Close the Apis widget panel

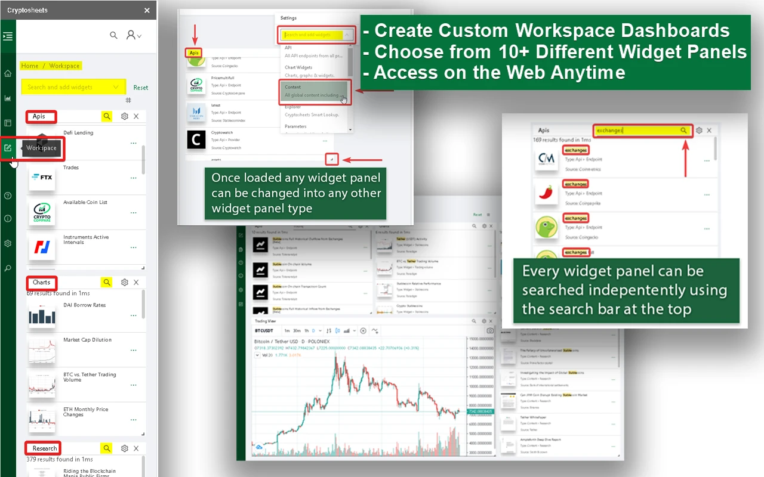[136, 117]
